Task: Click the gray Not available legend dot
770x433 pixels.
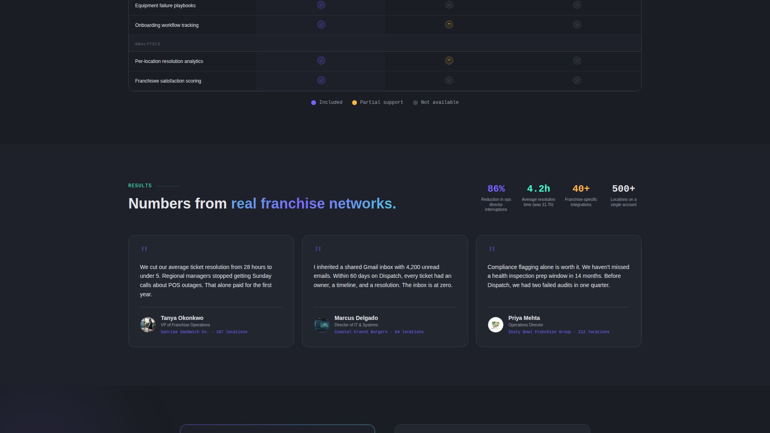Action: click(415, 103)
